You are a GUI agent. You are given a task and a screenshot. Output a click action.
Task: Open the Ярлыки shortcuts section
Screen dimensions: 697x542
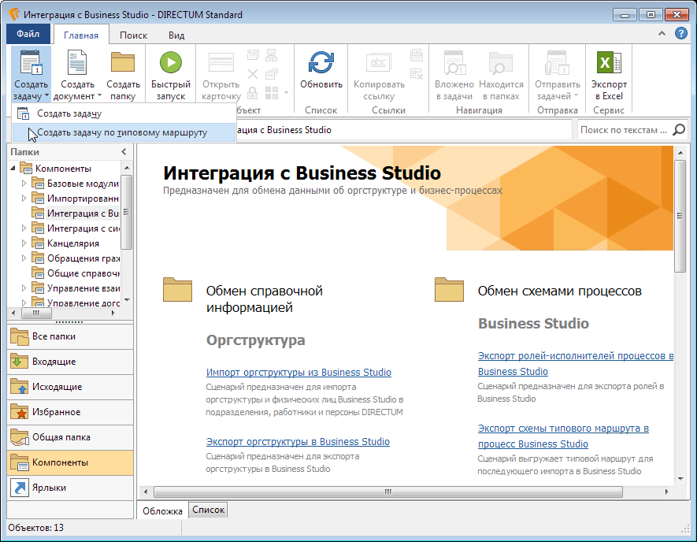(70, 488)
